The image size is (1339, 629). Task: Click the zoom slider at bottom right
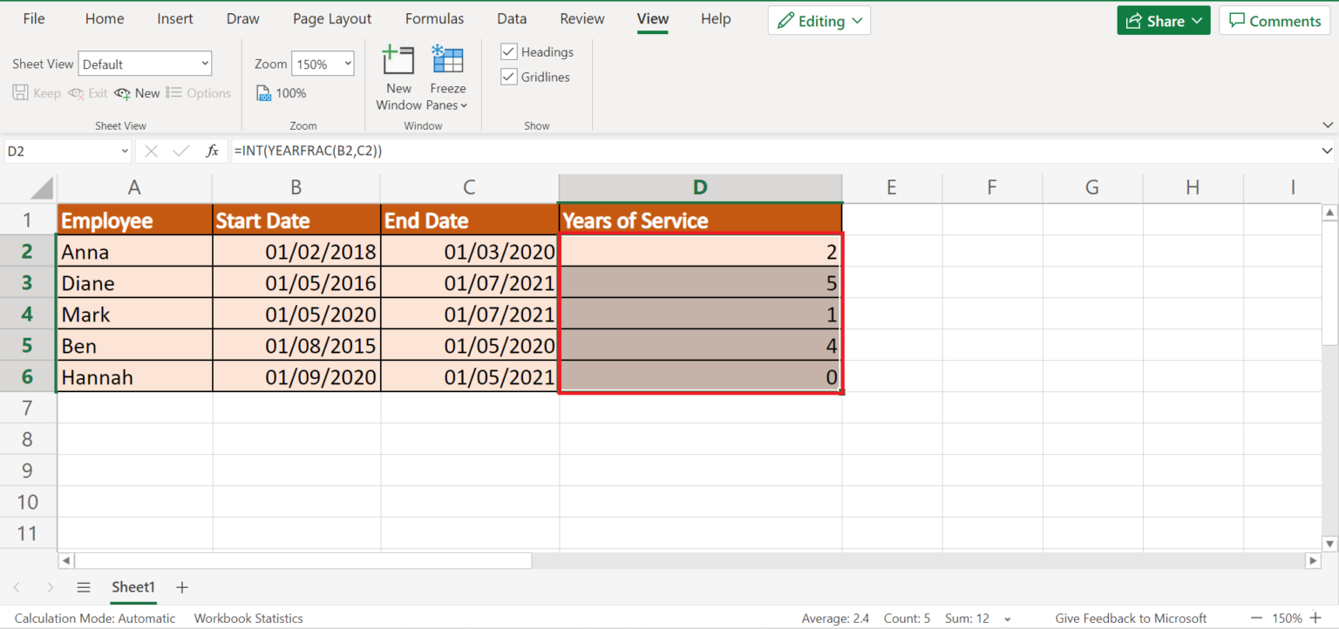tap(1288, 618)
